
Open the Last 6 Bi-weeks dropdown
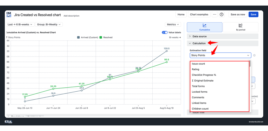tap(20, 24)
